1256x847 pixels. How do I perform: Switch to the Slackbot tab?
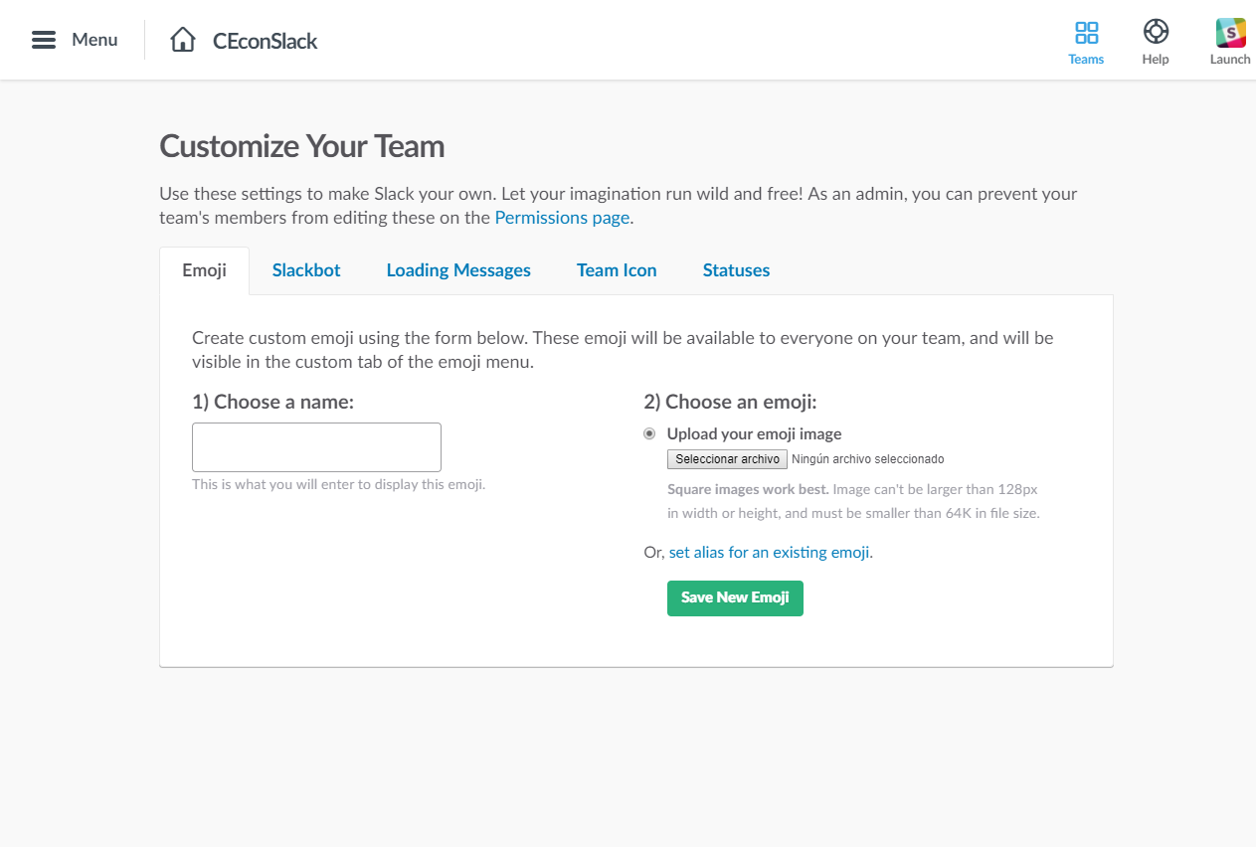pyautogui.click(x=306, y=270)
